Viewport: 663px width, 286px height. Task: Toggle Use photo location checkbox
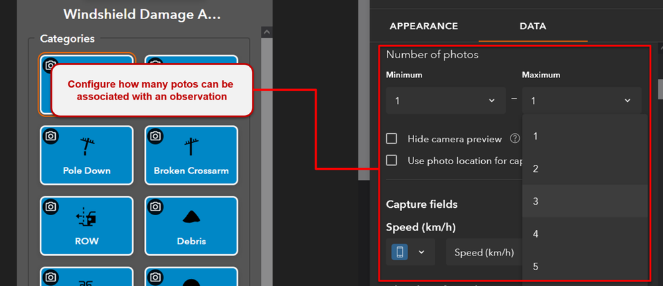point(392,160)
